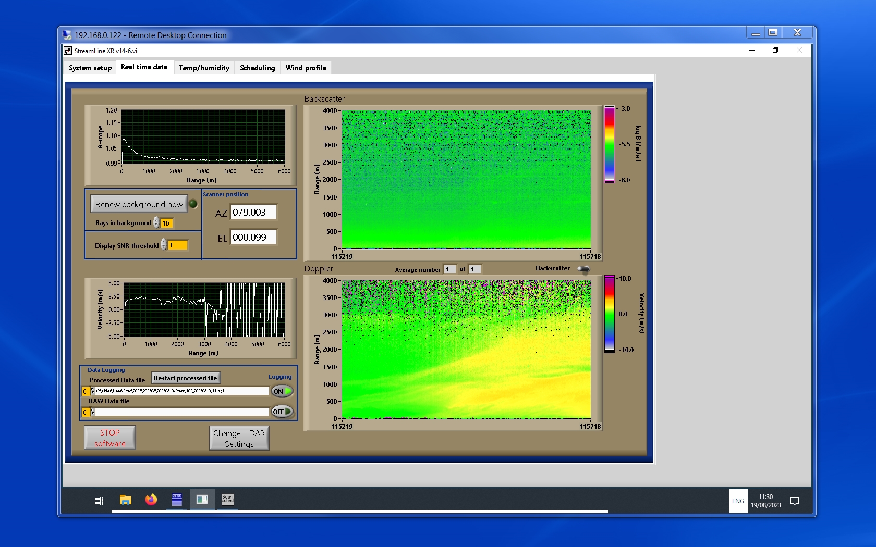This screenshot has width=876, height=547.
Task: Turn off processed data logging ON switch
Action: pyautogui.click(x=282, y=391)
